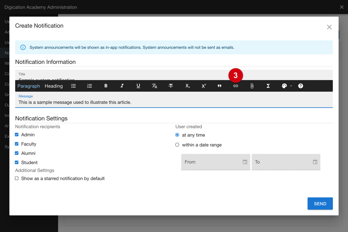
Task: Uncheck the Faculty recipient checkbox
Action: [17, 144]
